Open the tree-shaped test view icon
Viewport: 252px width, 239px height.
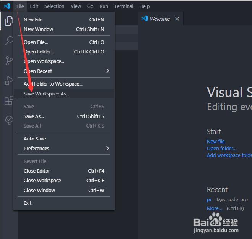[9, 120]
